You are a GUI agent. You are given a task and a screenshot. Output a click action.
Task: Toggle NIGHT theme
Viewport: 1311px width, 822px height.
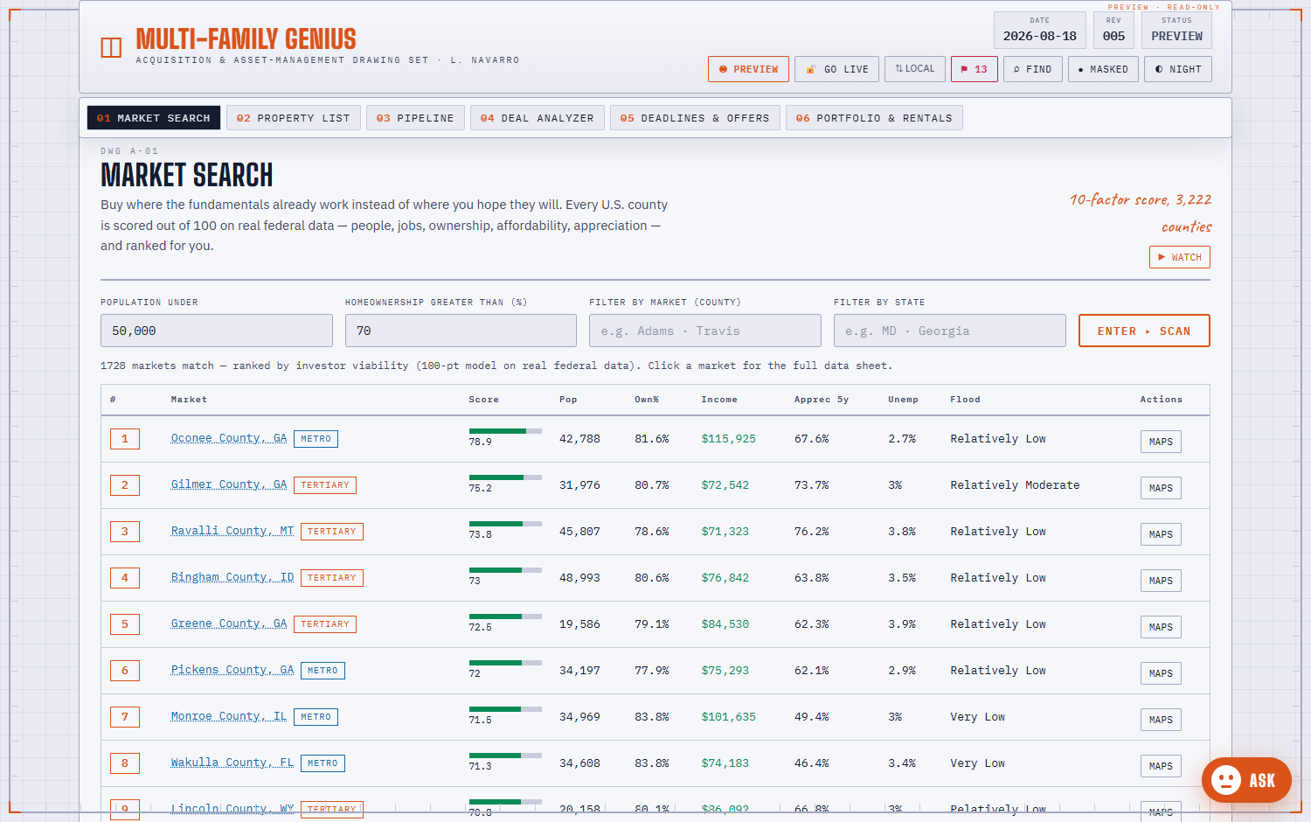coord(1178,69)
